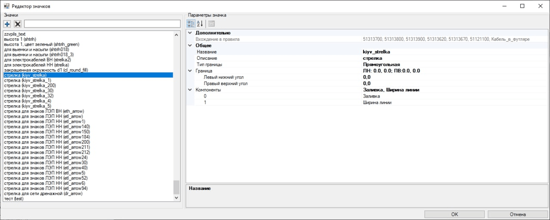Click the symbol search text field

click(102, 24)
